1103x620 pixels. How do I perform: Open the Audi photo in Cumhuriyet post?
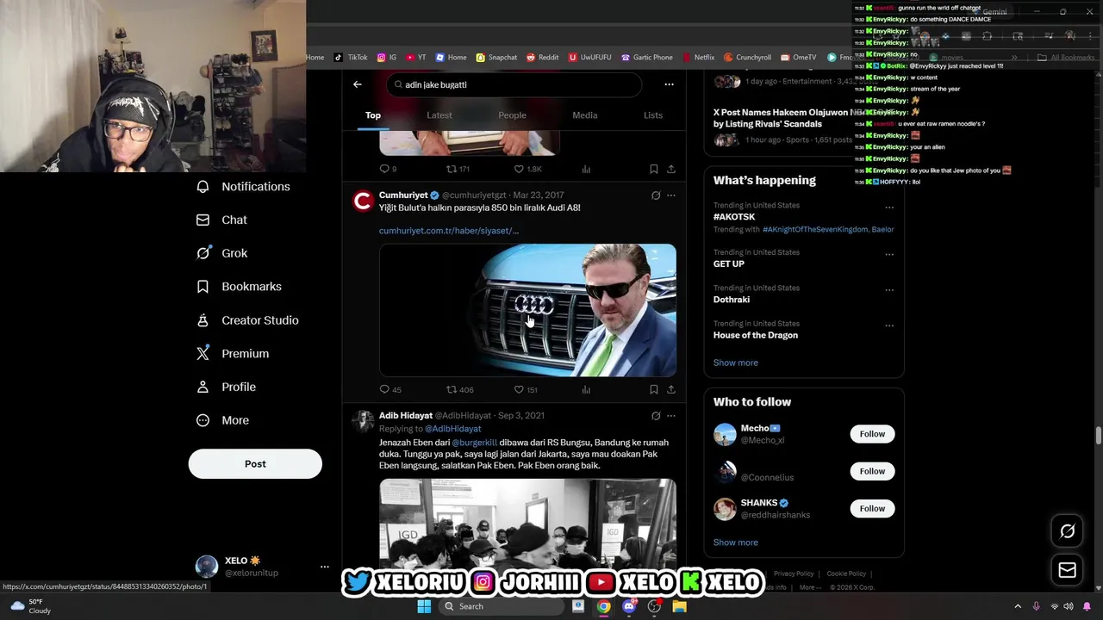pyautogui.click(x=527, y=310)
